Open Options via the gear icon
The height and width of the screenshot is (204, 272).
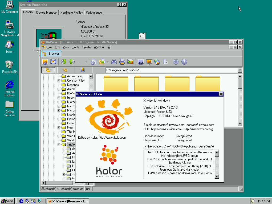click(176, 62)
